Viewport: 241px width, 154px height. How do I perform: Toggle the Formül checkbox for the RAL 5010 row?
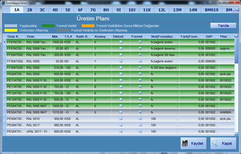click(140, 118)
